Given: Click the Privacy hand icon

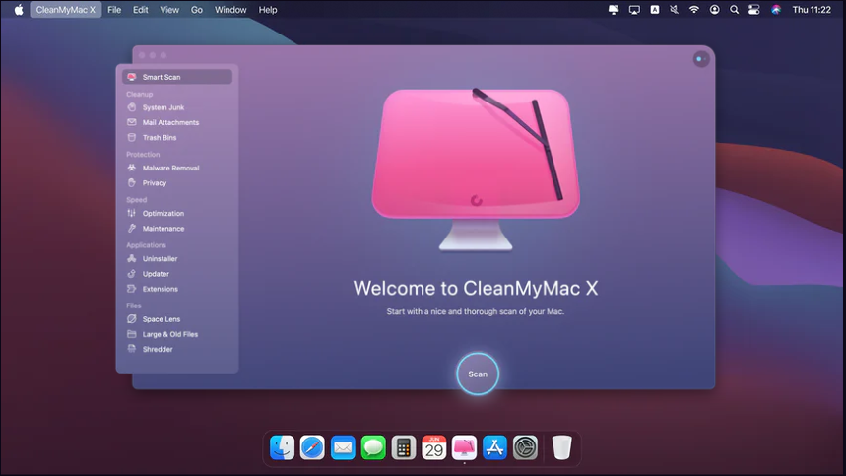Looking at the screenshot, I should pos(132,183).
